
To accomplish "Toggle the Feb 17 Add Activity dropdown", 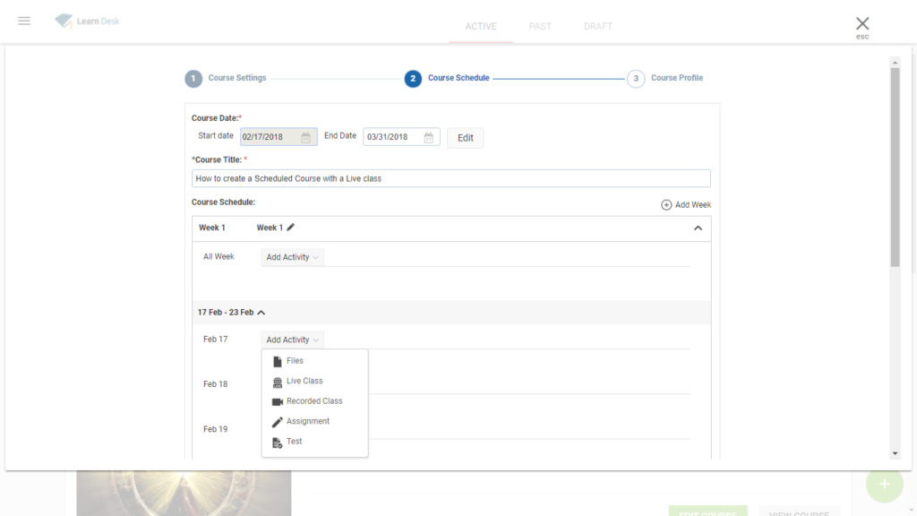I will [293, 340].
